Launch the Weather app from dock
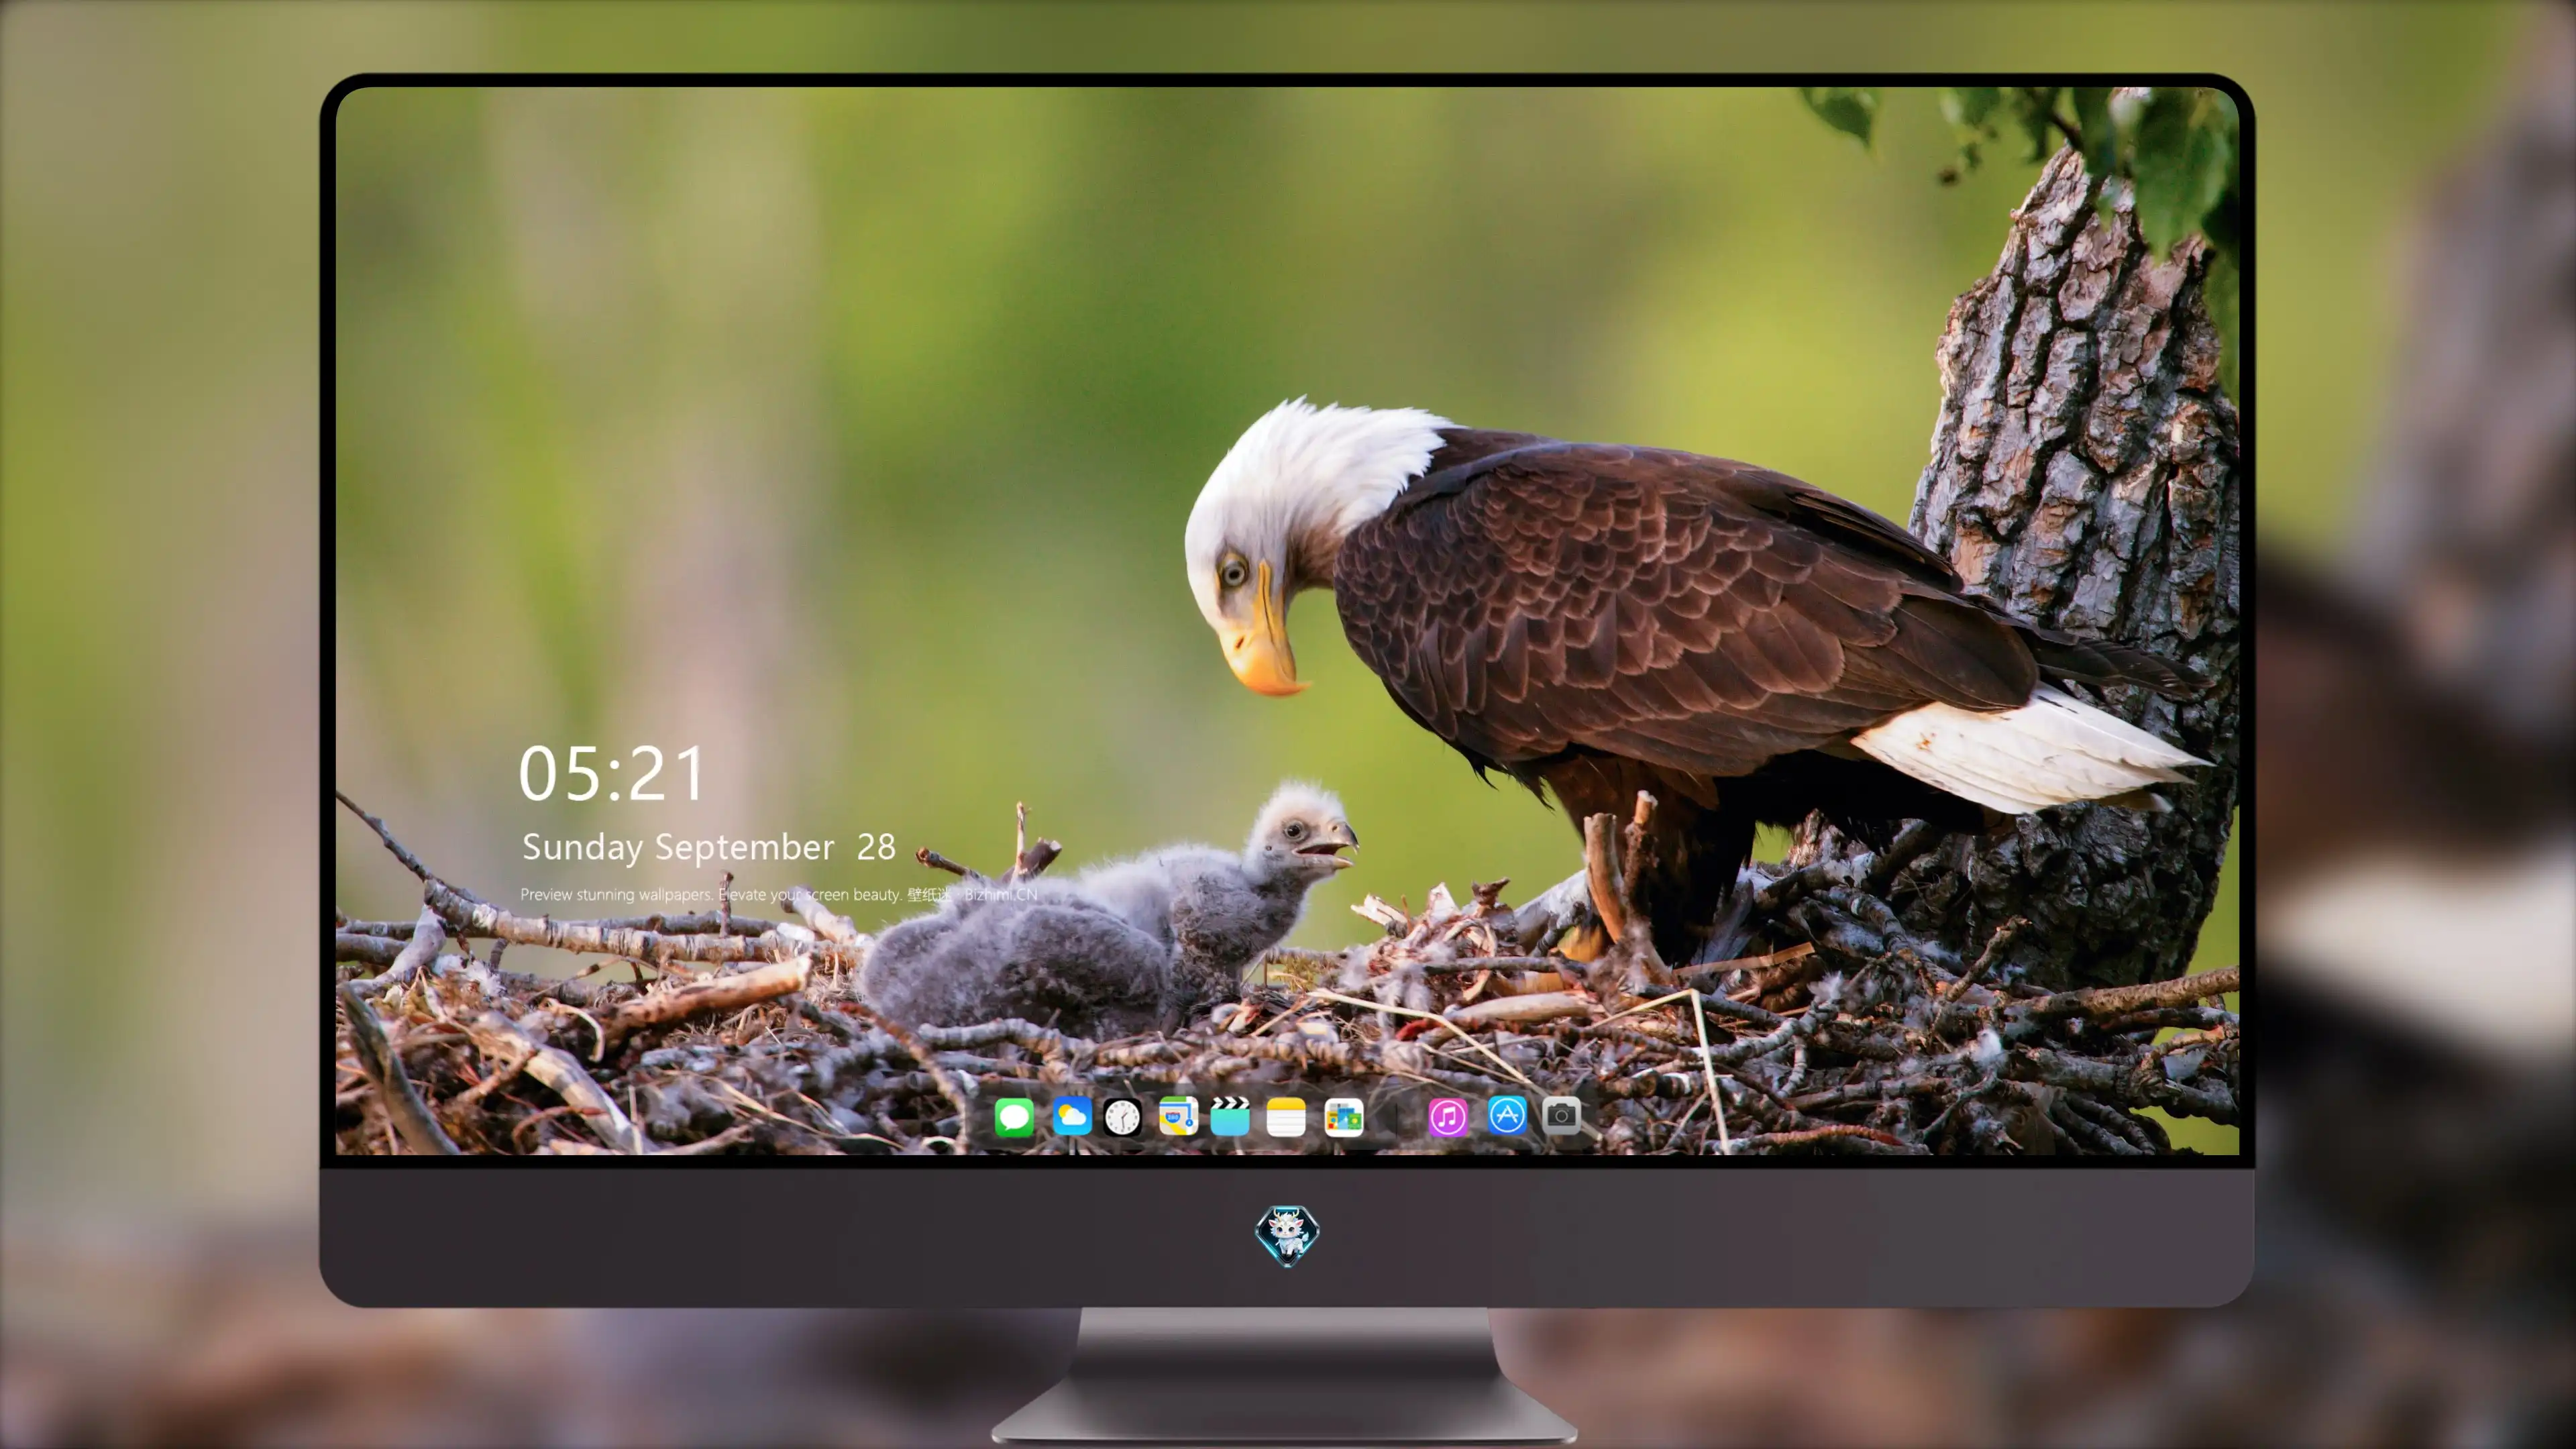This screenshot has height=1449, width=2576. pos(1072,1116)
